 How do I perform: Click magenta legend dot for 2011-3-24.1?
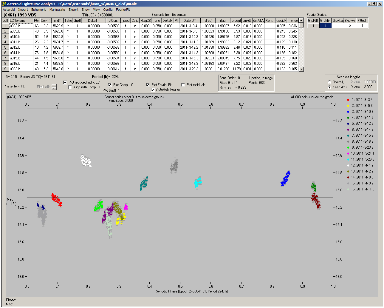[x=348, y=153]
